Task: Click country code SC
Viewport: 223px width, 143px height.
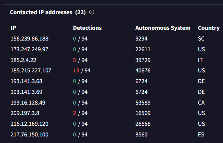Action: (x=201, y=39)
